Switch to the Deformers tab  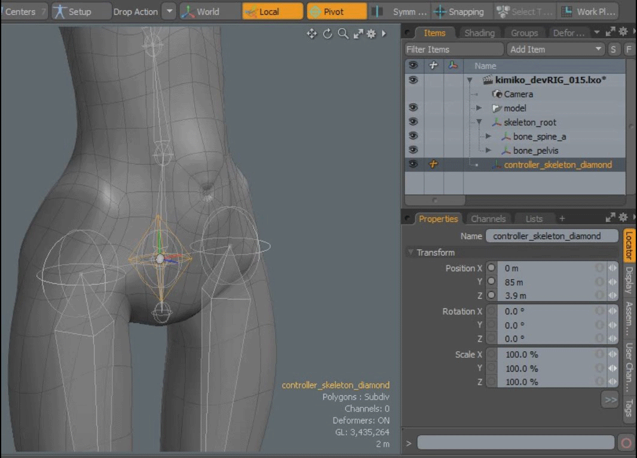(569, 33)
